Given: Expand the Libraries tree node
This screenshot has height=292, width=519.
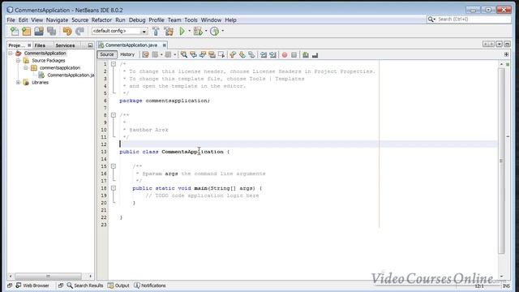Looking at the screenshot, I should [x=18, y=83].
